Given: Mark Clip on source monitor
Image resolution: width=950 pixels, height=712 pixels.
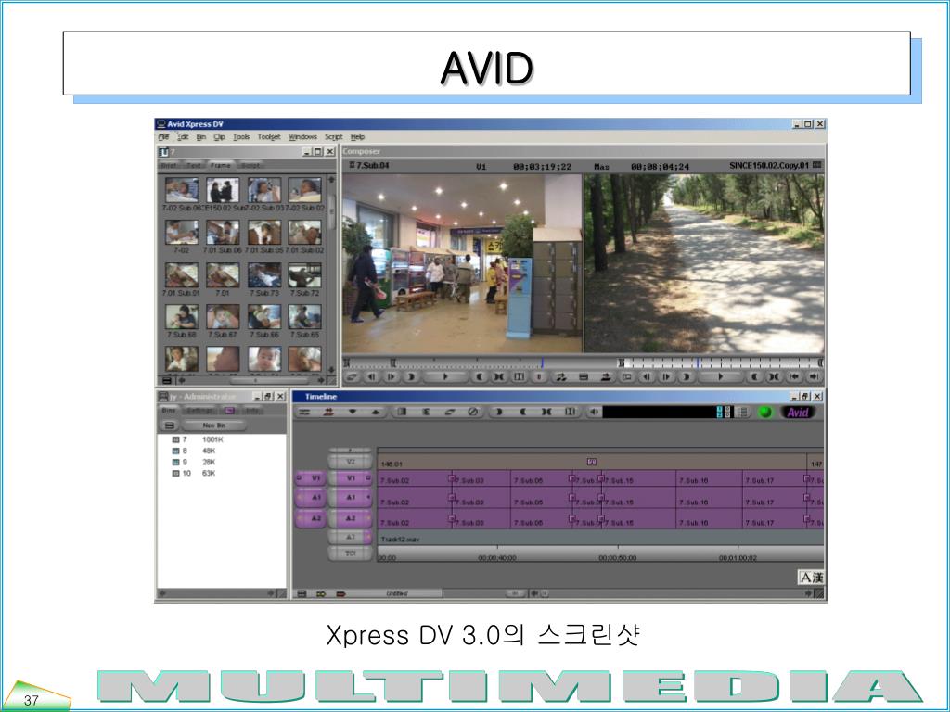Looking at the screenshot, I should click(x=499, y=376).
